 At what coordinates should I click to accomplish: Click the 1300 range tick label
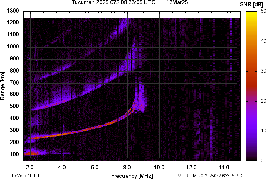(x=13, y=11)
